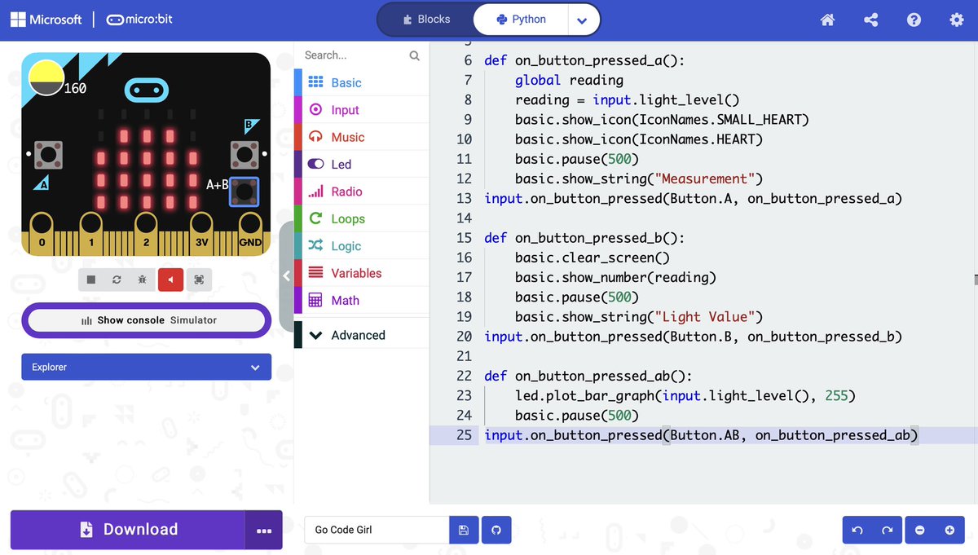The image size is (978, 555).
Task: Mute the simulator sound
Action: (x=170, y=279)
